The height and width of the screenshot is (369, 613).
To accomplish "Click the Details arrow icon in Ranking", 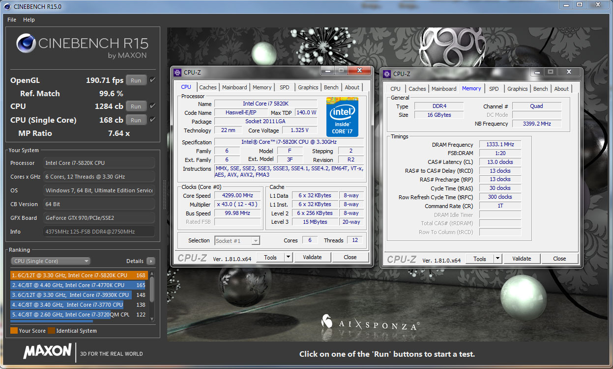I will 150,261.
